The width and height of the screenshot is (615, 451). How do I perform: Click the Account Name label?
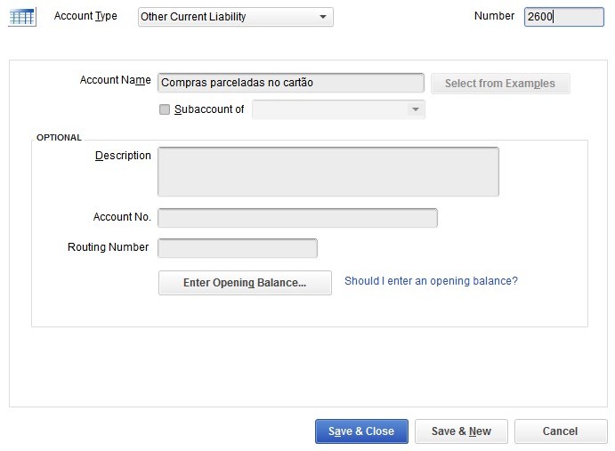[116, 80]
